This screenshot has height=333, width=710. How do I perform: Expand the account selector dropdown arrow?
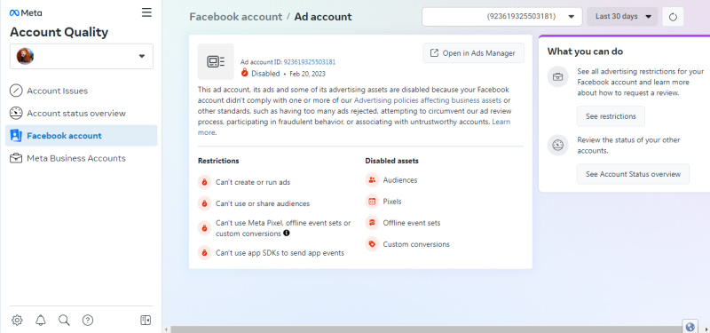(x=142, y=56)
